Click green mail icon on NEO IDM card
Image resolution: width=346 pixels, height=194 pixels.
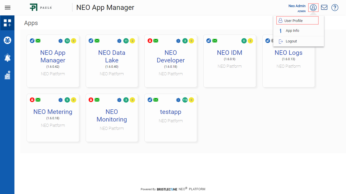pyautogui.click(x=215, y=41)
